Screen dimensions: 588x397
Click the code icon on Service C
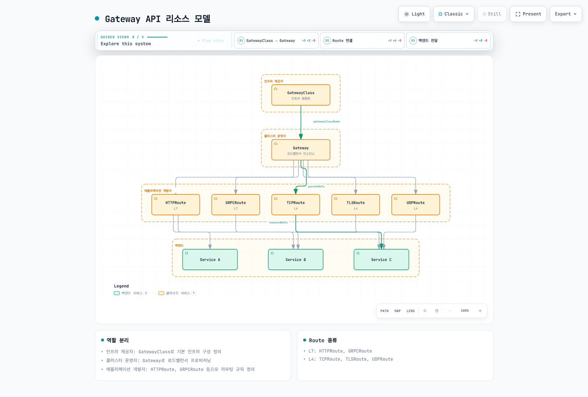358,253
